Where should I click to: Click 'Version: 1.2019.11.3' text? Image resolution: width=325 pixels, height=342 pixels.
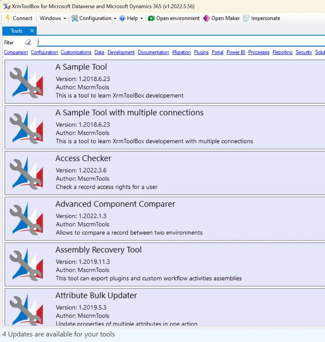click(x=83, y=262)
